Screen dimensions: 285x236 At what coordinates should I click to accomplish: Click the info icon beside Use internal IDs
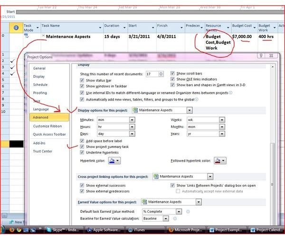point(230,93)
